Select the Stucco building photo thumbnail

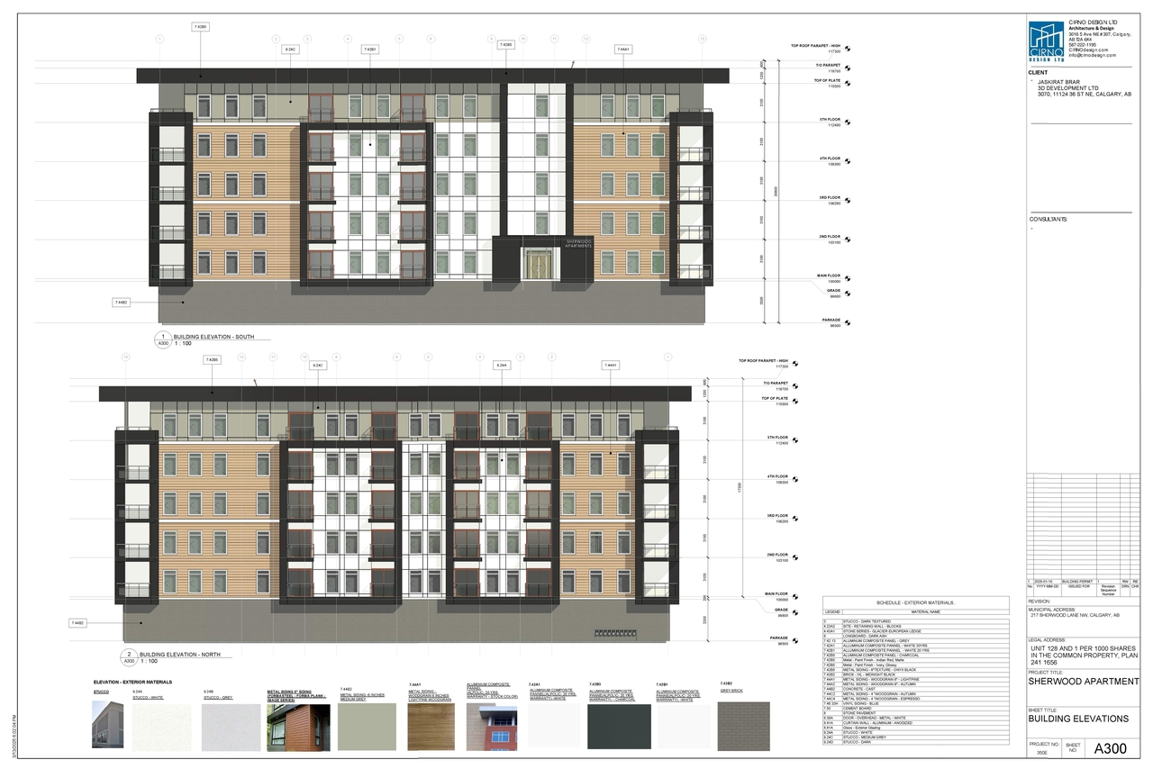pyautogui.click(x=109, y=726)
